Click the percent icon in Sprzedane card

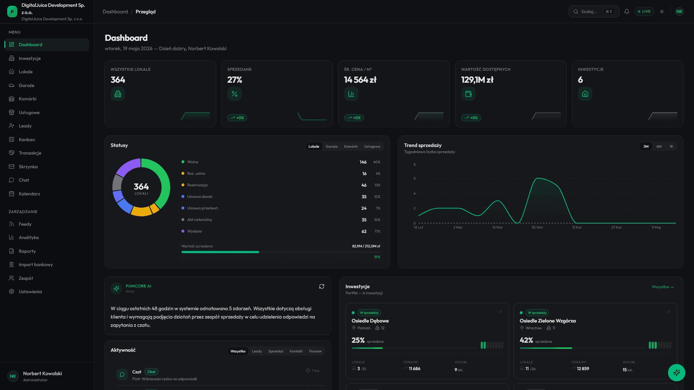tap(235, 94)
